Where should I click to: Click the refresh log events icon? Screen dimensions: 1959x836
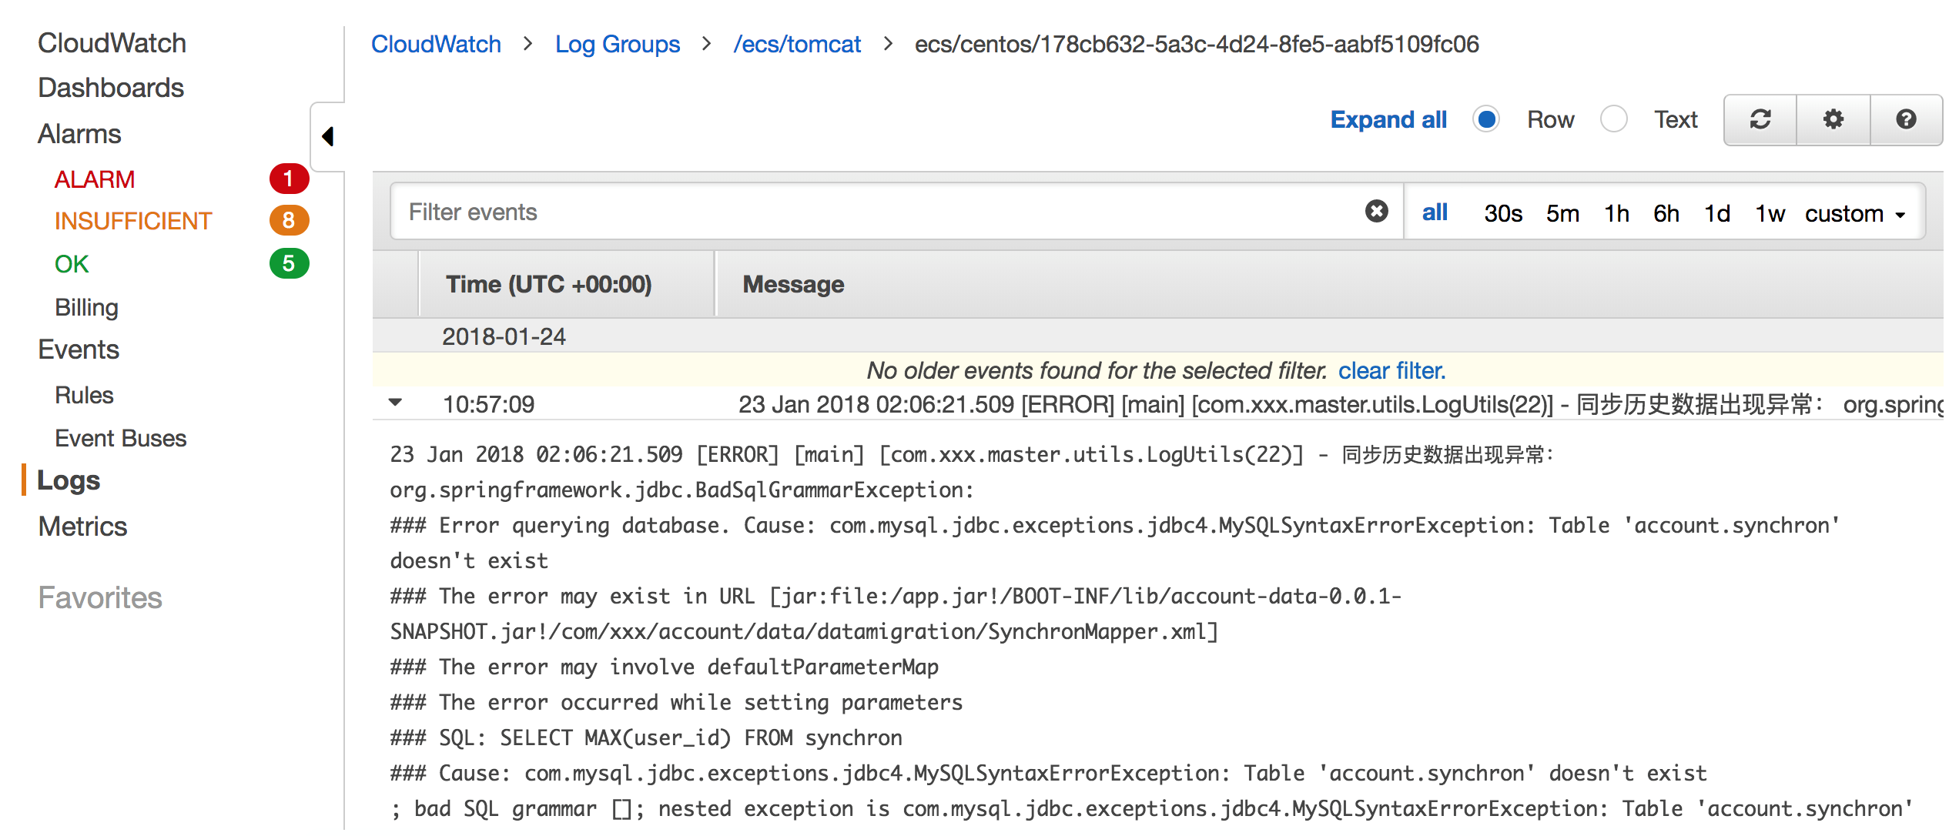click(1760, 119)
